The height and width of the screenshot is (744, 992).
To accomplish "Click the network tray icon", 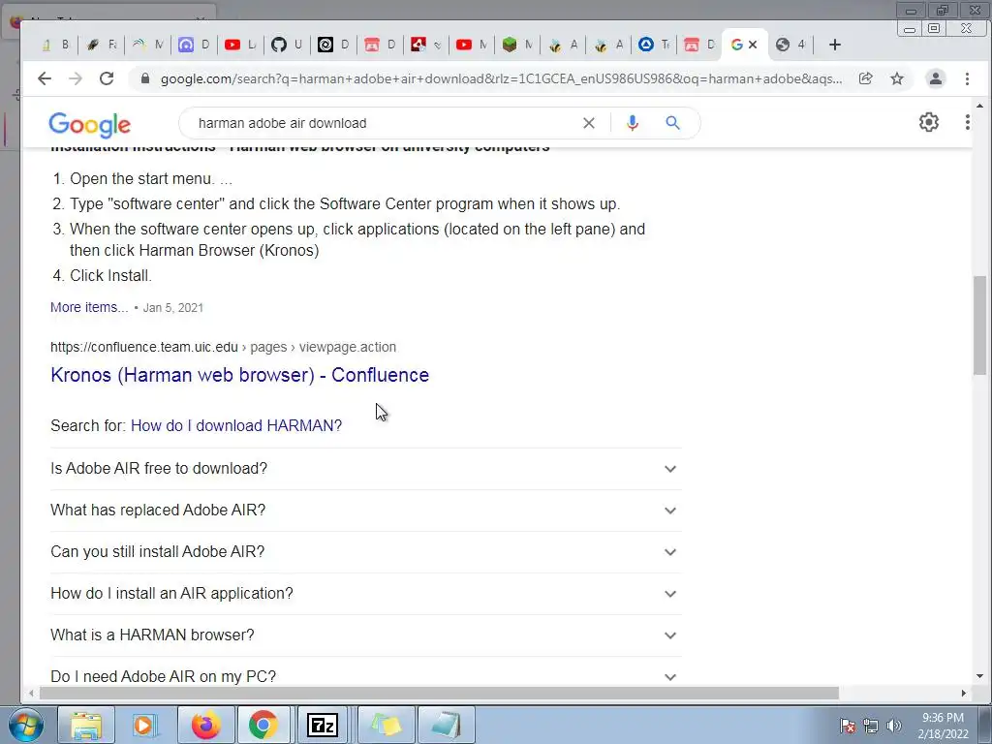I will coord(871,726).
